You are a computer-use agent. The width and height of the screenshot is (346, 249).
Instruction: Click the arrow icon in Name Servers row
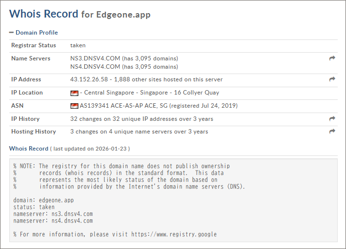click(x=332, y=58)
